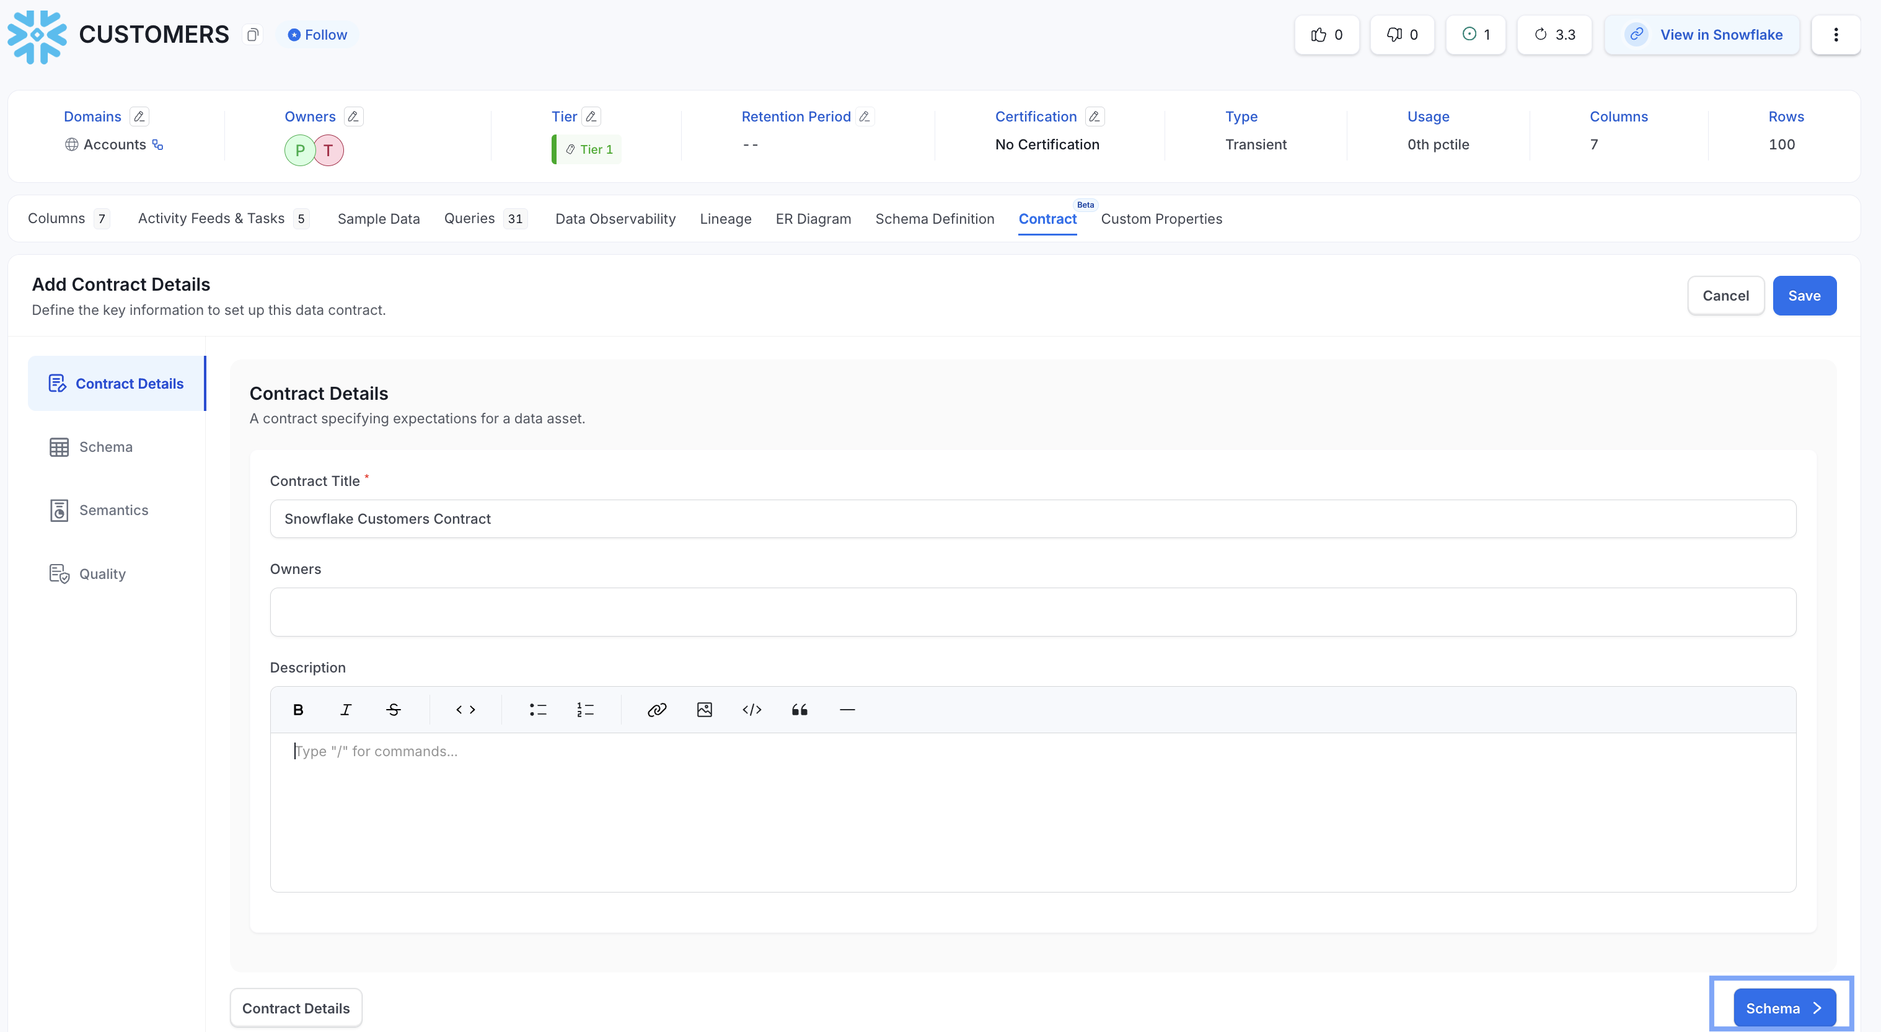Switch to the Columns tab

coord(69,218)
